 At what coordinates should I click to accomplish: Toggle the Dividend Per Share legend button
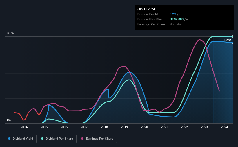57,139
